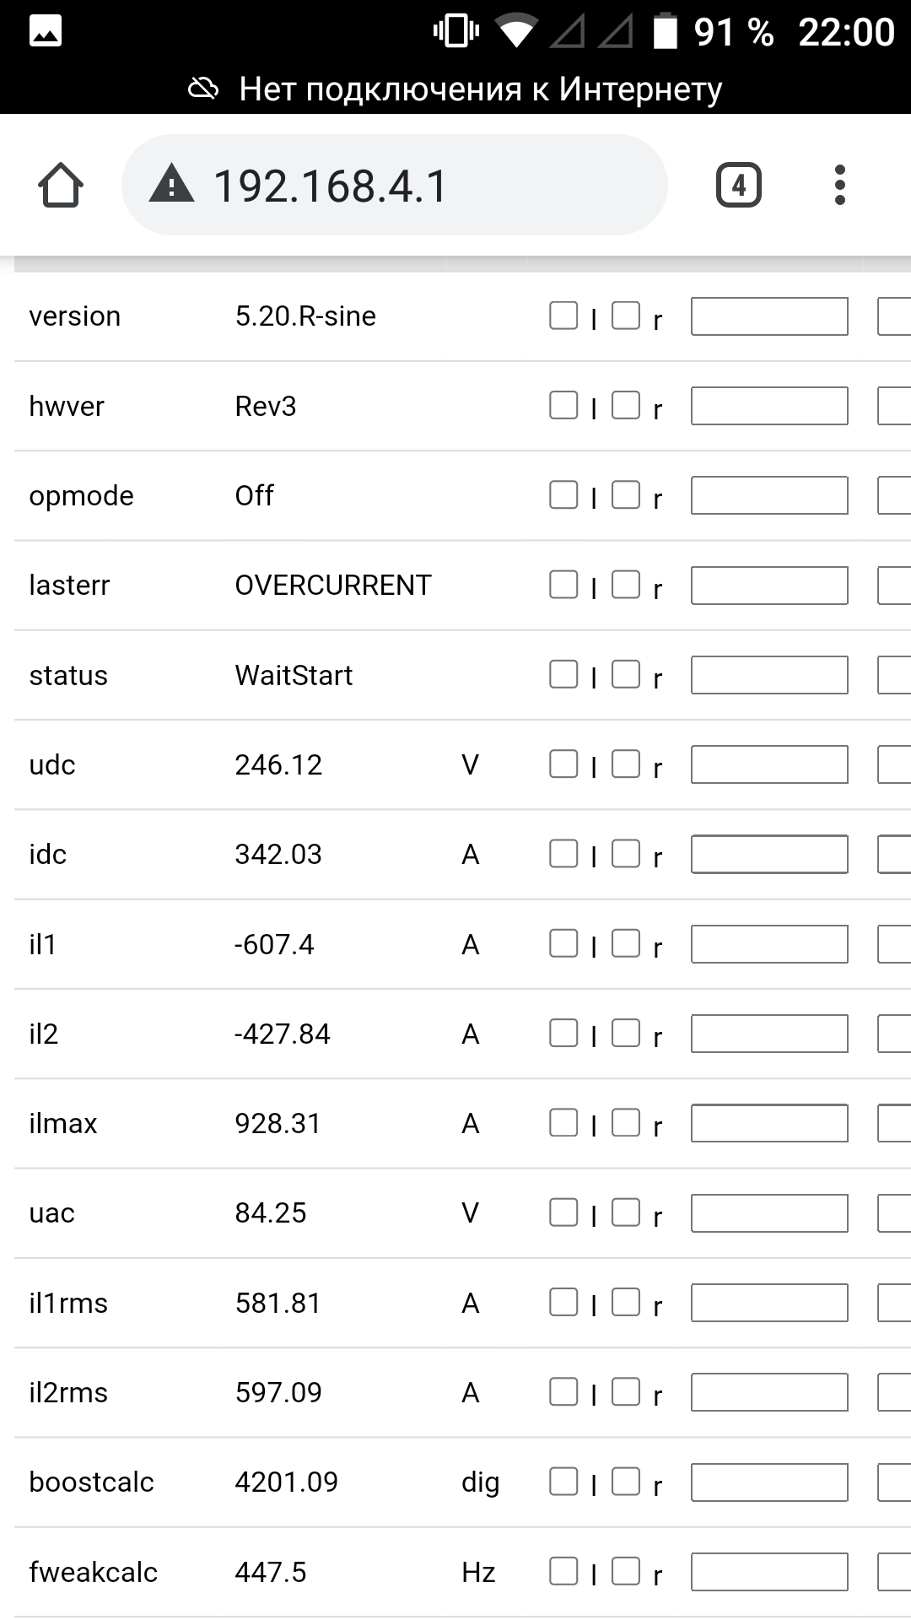Tap the battery icon in status bar
Screen dimensions: 911x1620
pyautogui.click(x=666, y=32)
